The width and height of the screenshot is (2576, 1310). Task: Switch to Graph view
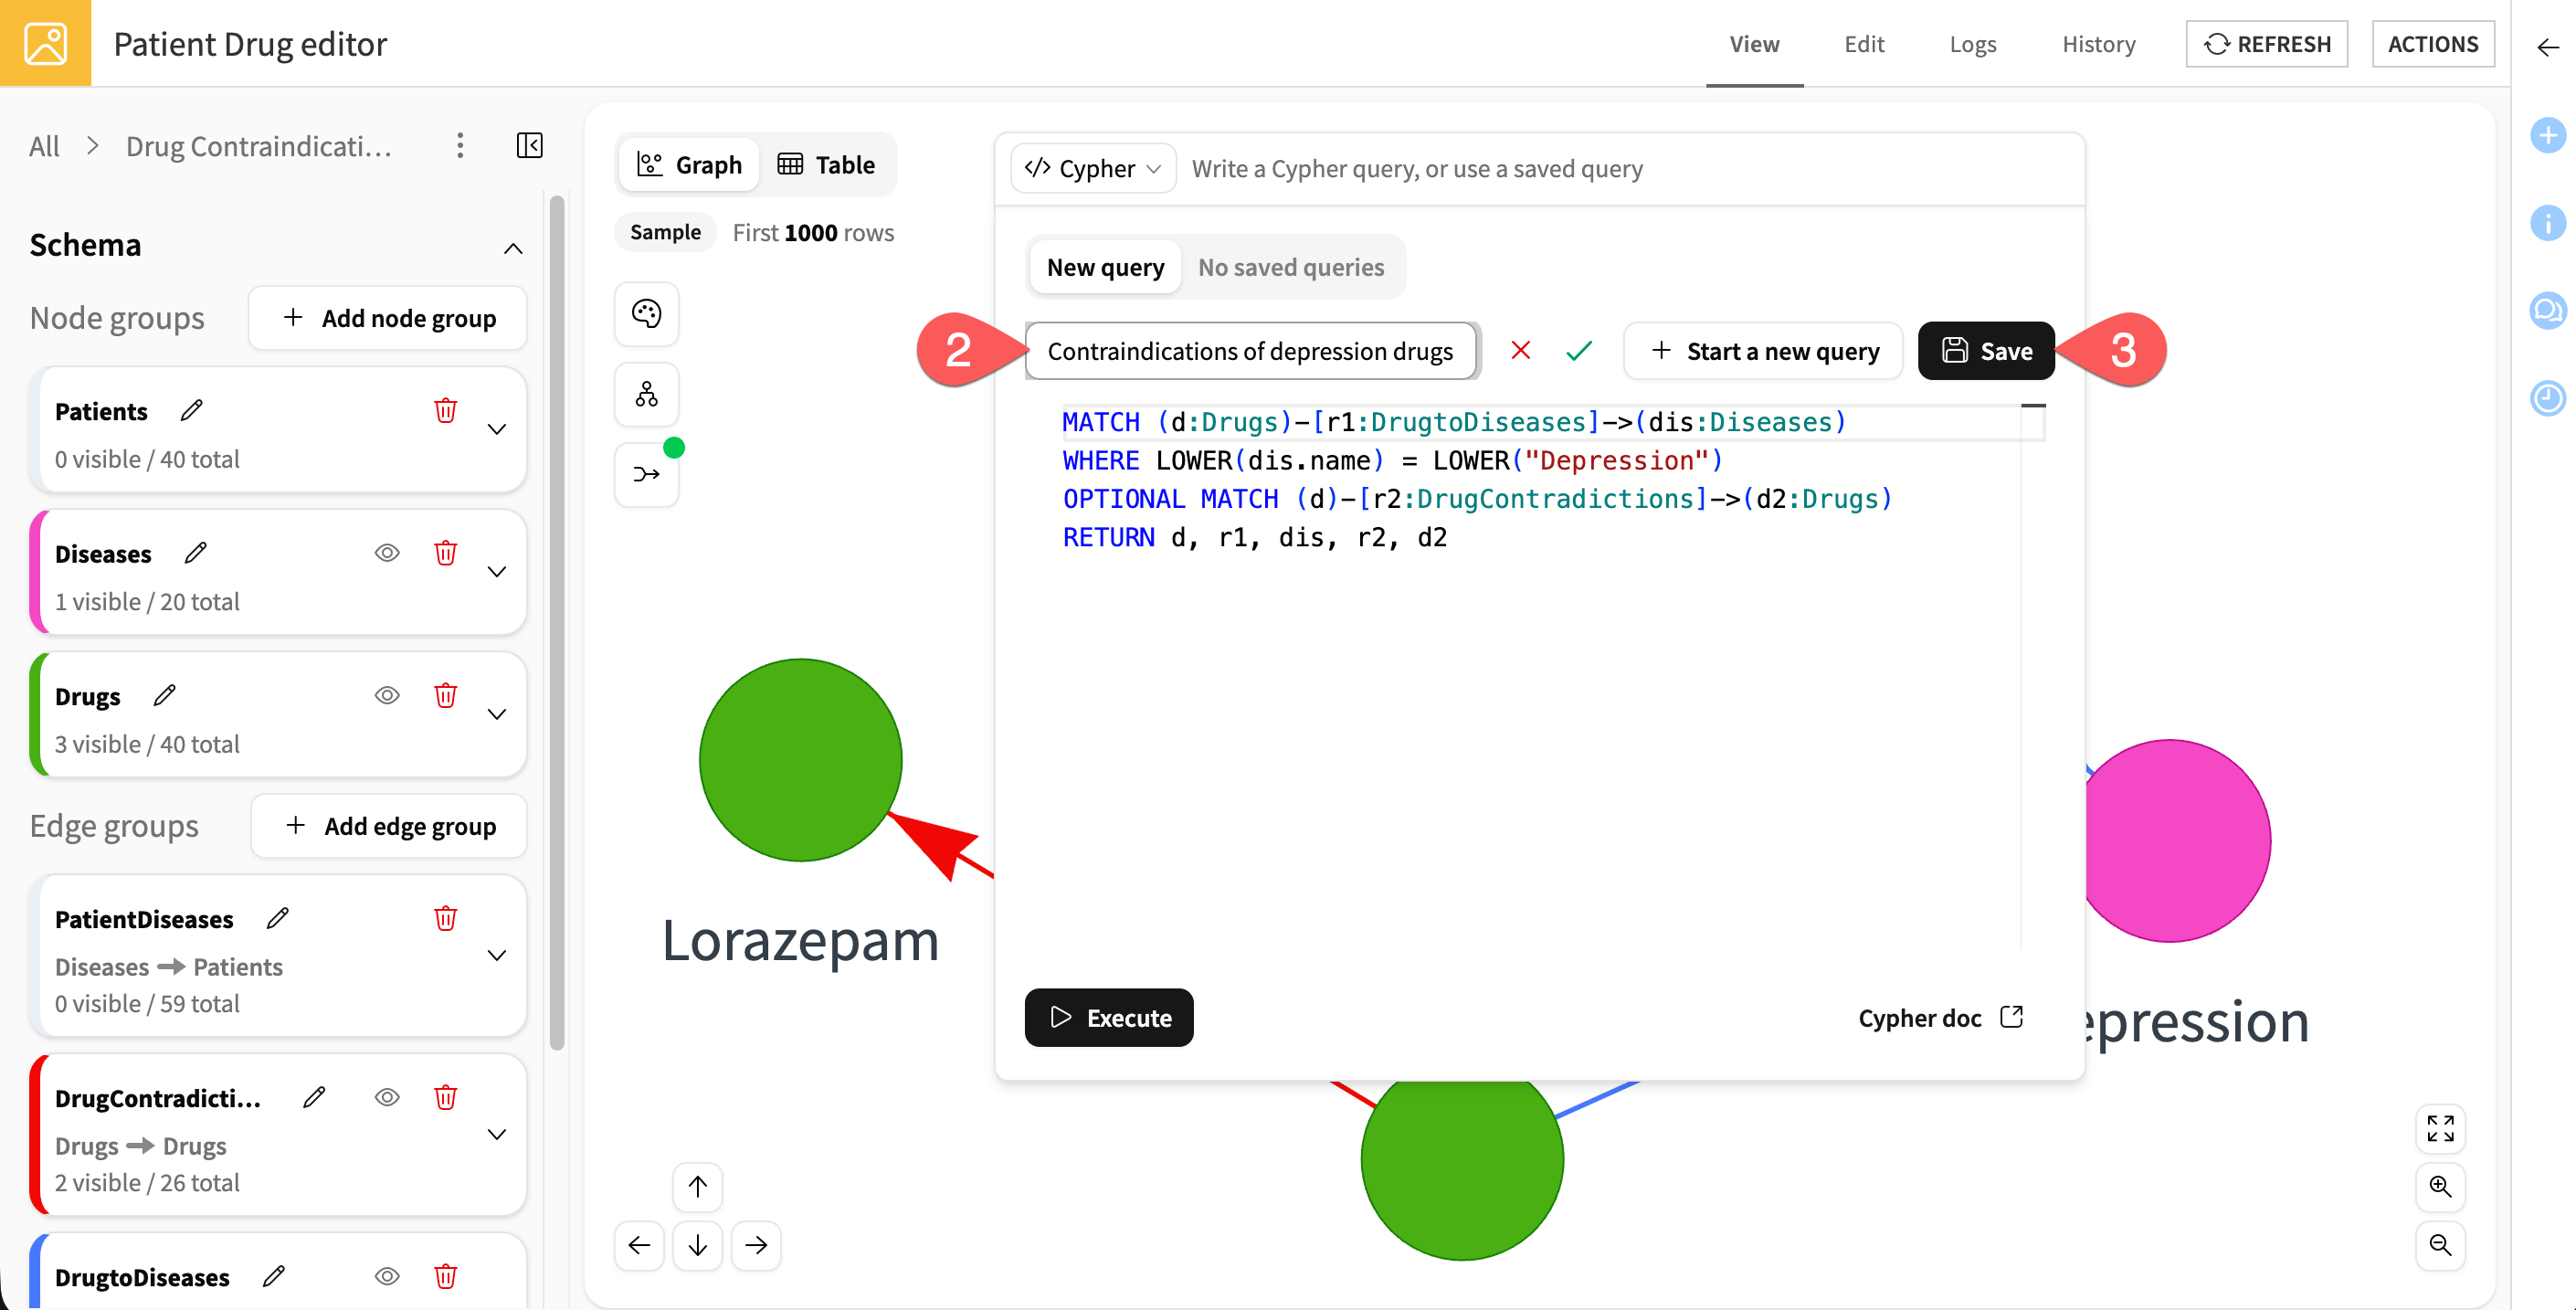[x=690, y=165]
